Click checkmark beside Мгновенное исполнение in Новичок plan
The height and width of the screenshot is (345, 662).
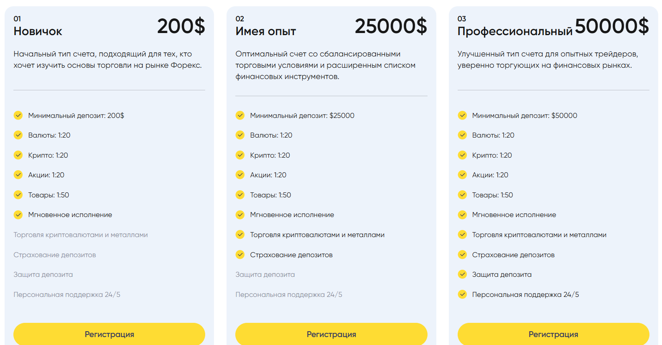click(18, 215)
